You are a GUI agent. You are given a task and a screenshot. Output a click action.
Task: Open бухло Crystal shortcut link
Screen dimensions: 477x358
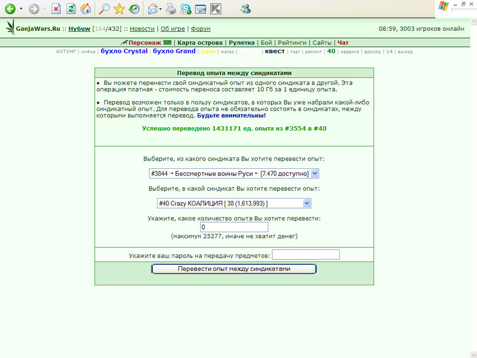pos(124,51)
